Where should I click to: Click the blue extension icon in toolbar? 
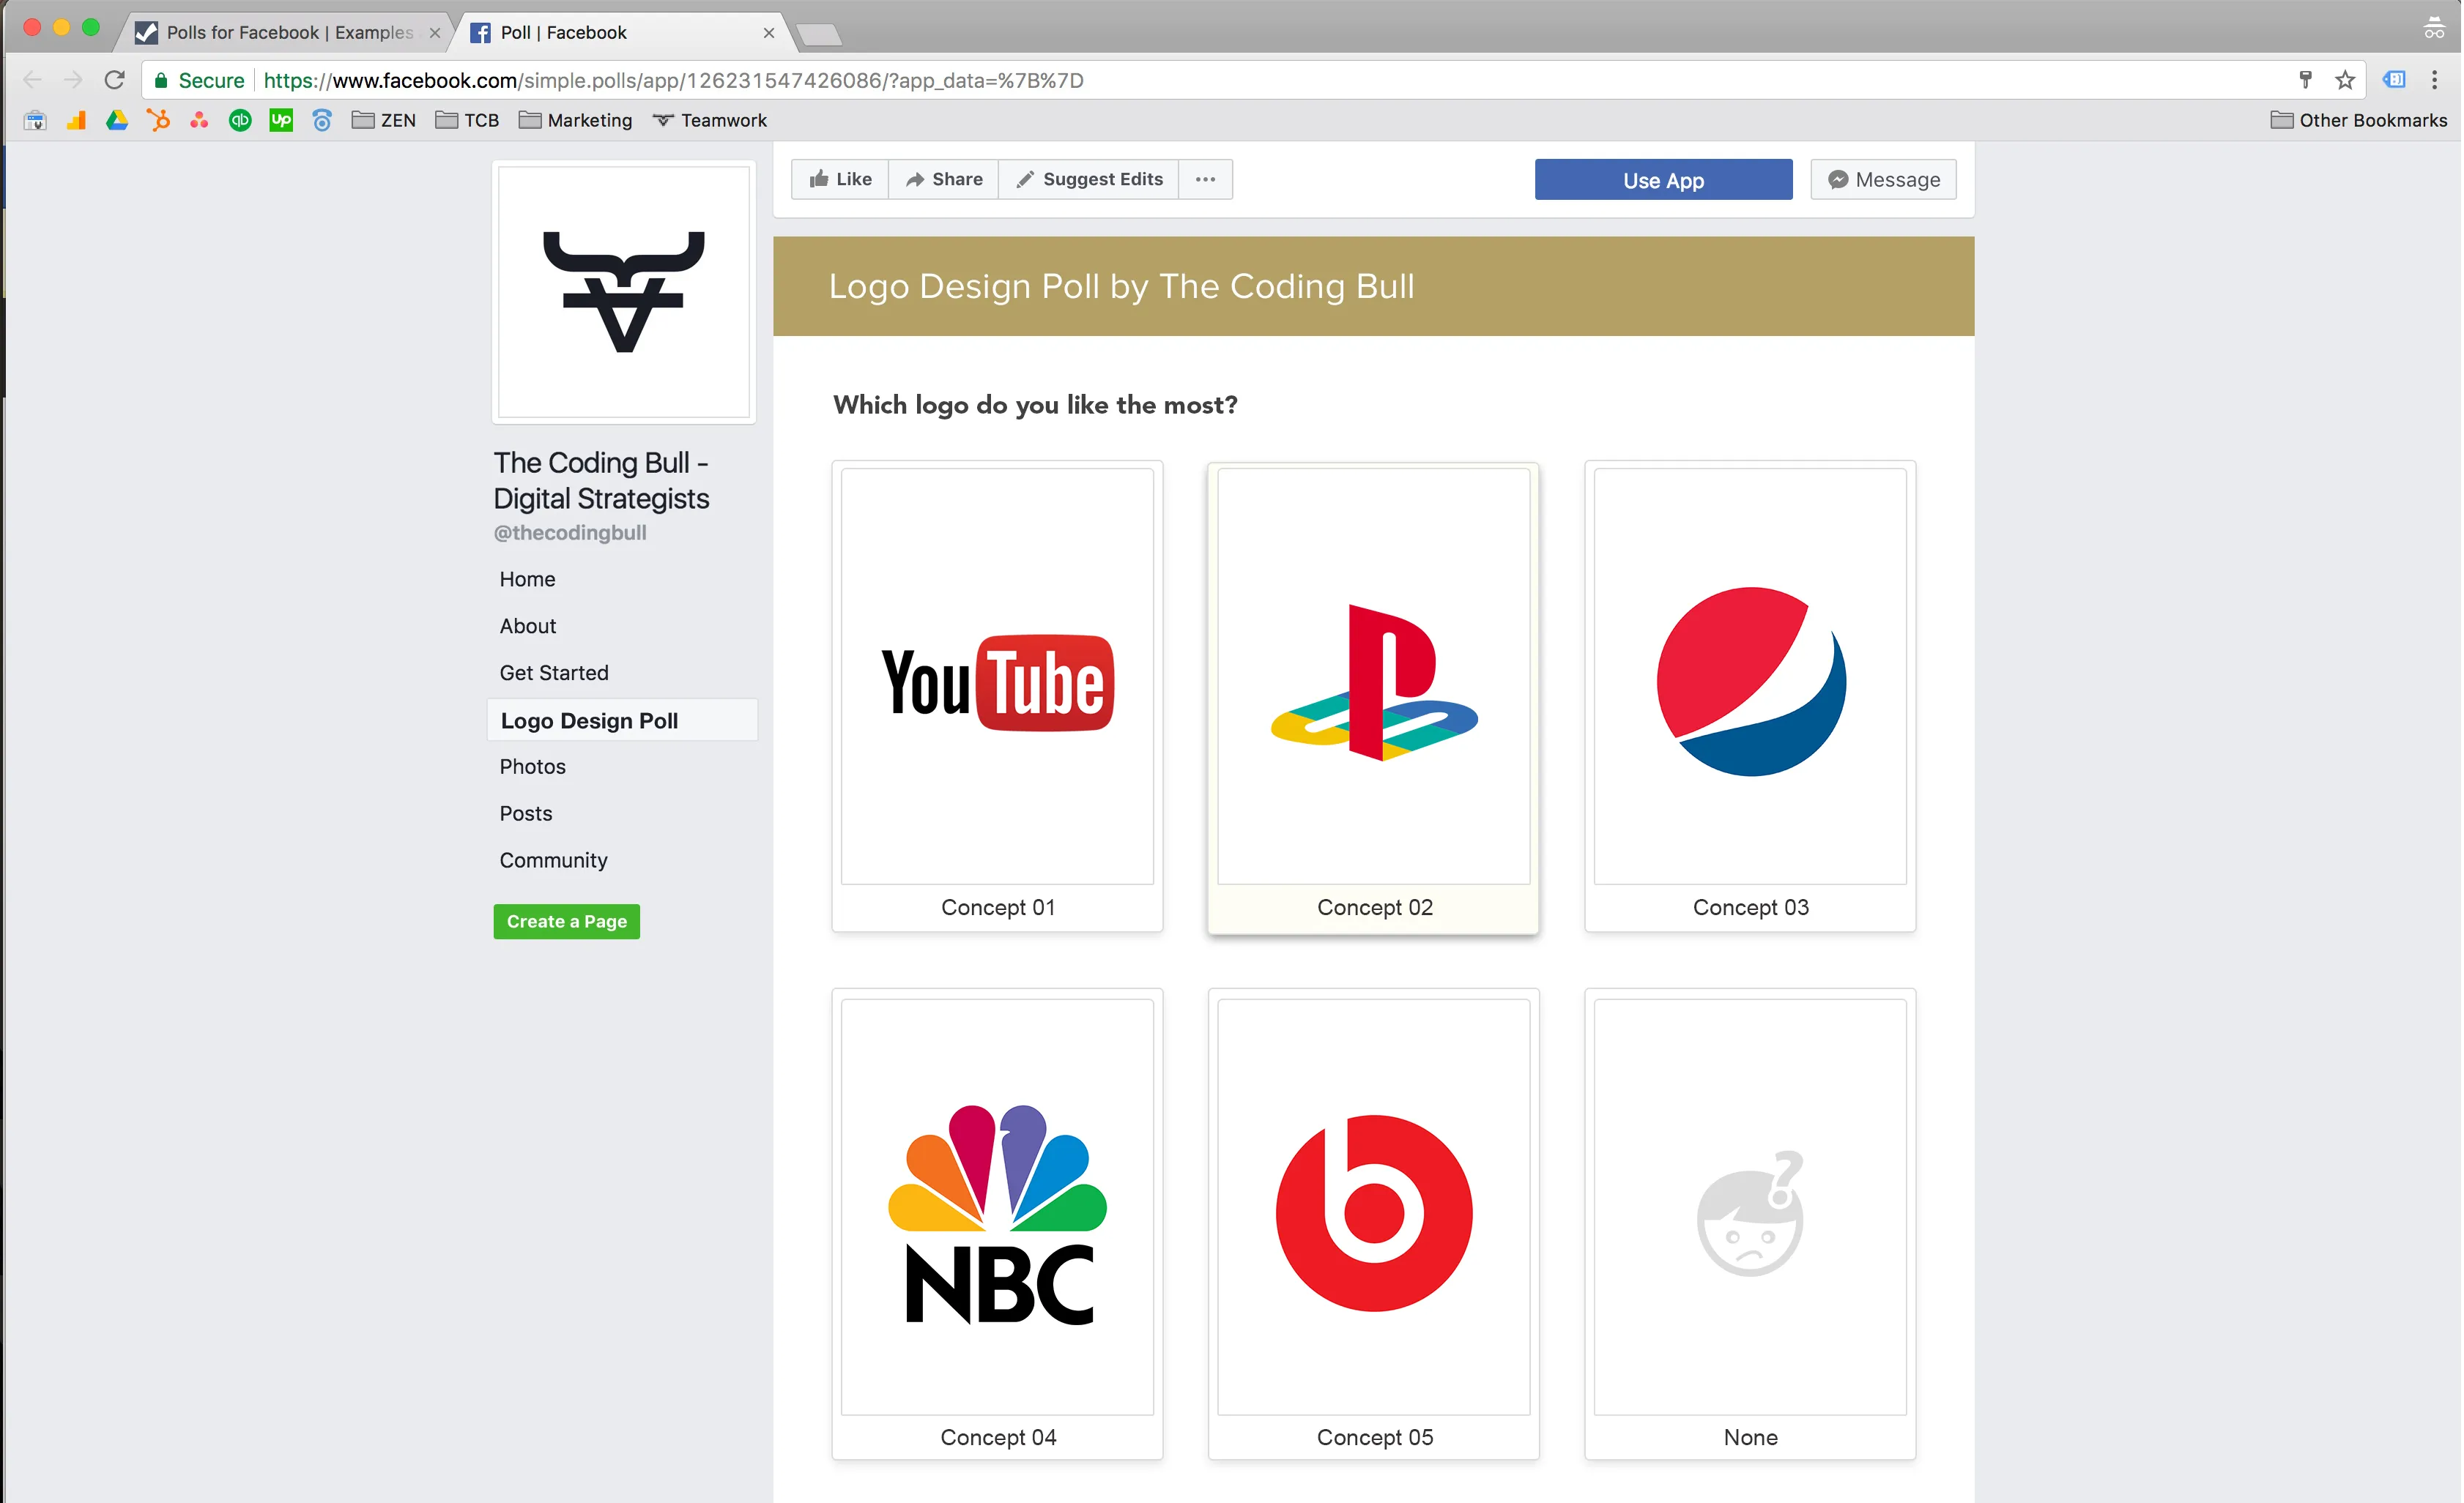[x=2394, y=80]
